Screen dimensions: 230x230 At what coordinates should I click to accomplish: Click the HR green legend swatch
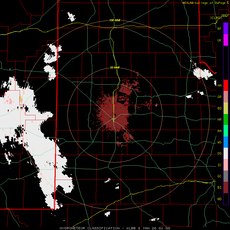tap(226, 119)
